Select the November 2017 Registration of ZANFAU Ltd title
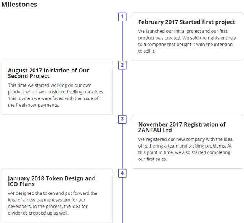The width and height of the screenshot is (244, 223). coord(182,127)
